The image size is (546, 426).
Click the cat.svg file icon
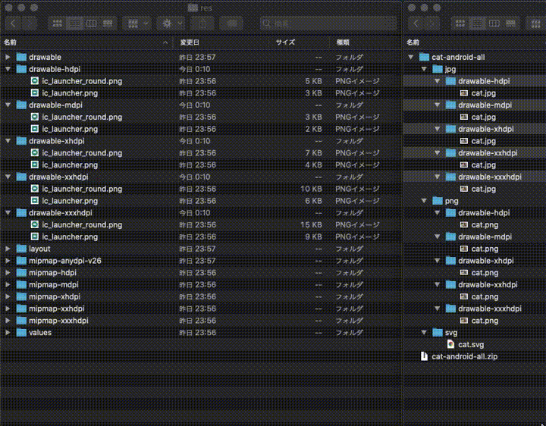click(450, 345)
